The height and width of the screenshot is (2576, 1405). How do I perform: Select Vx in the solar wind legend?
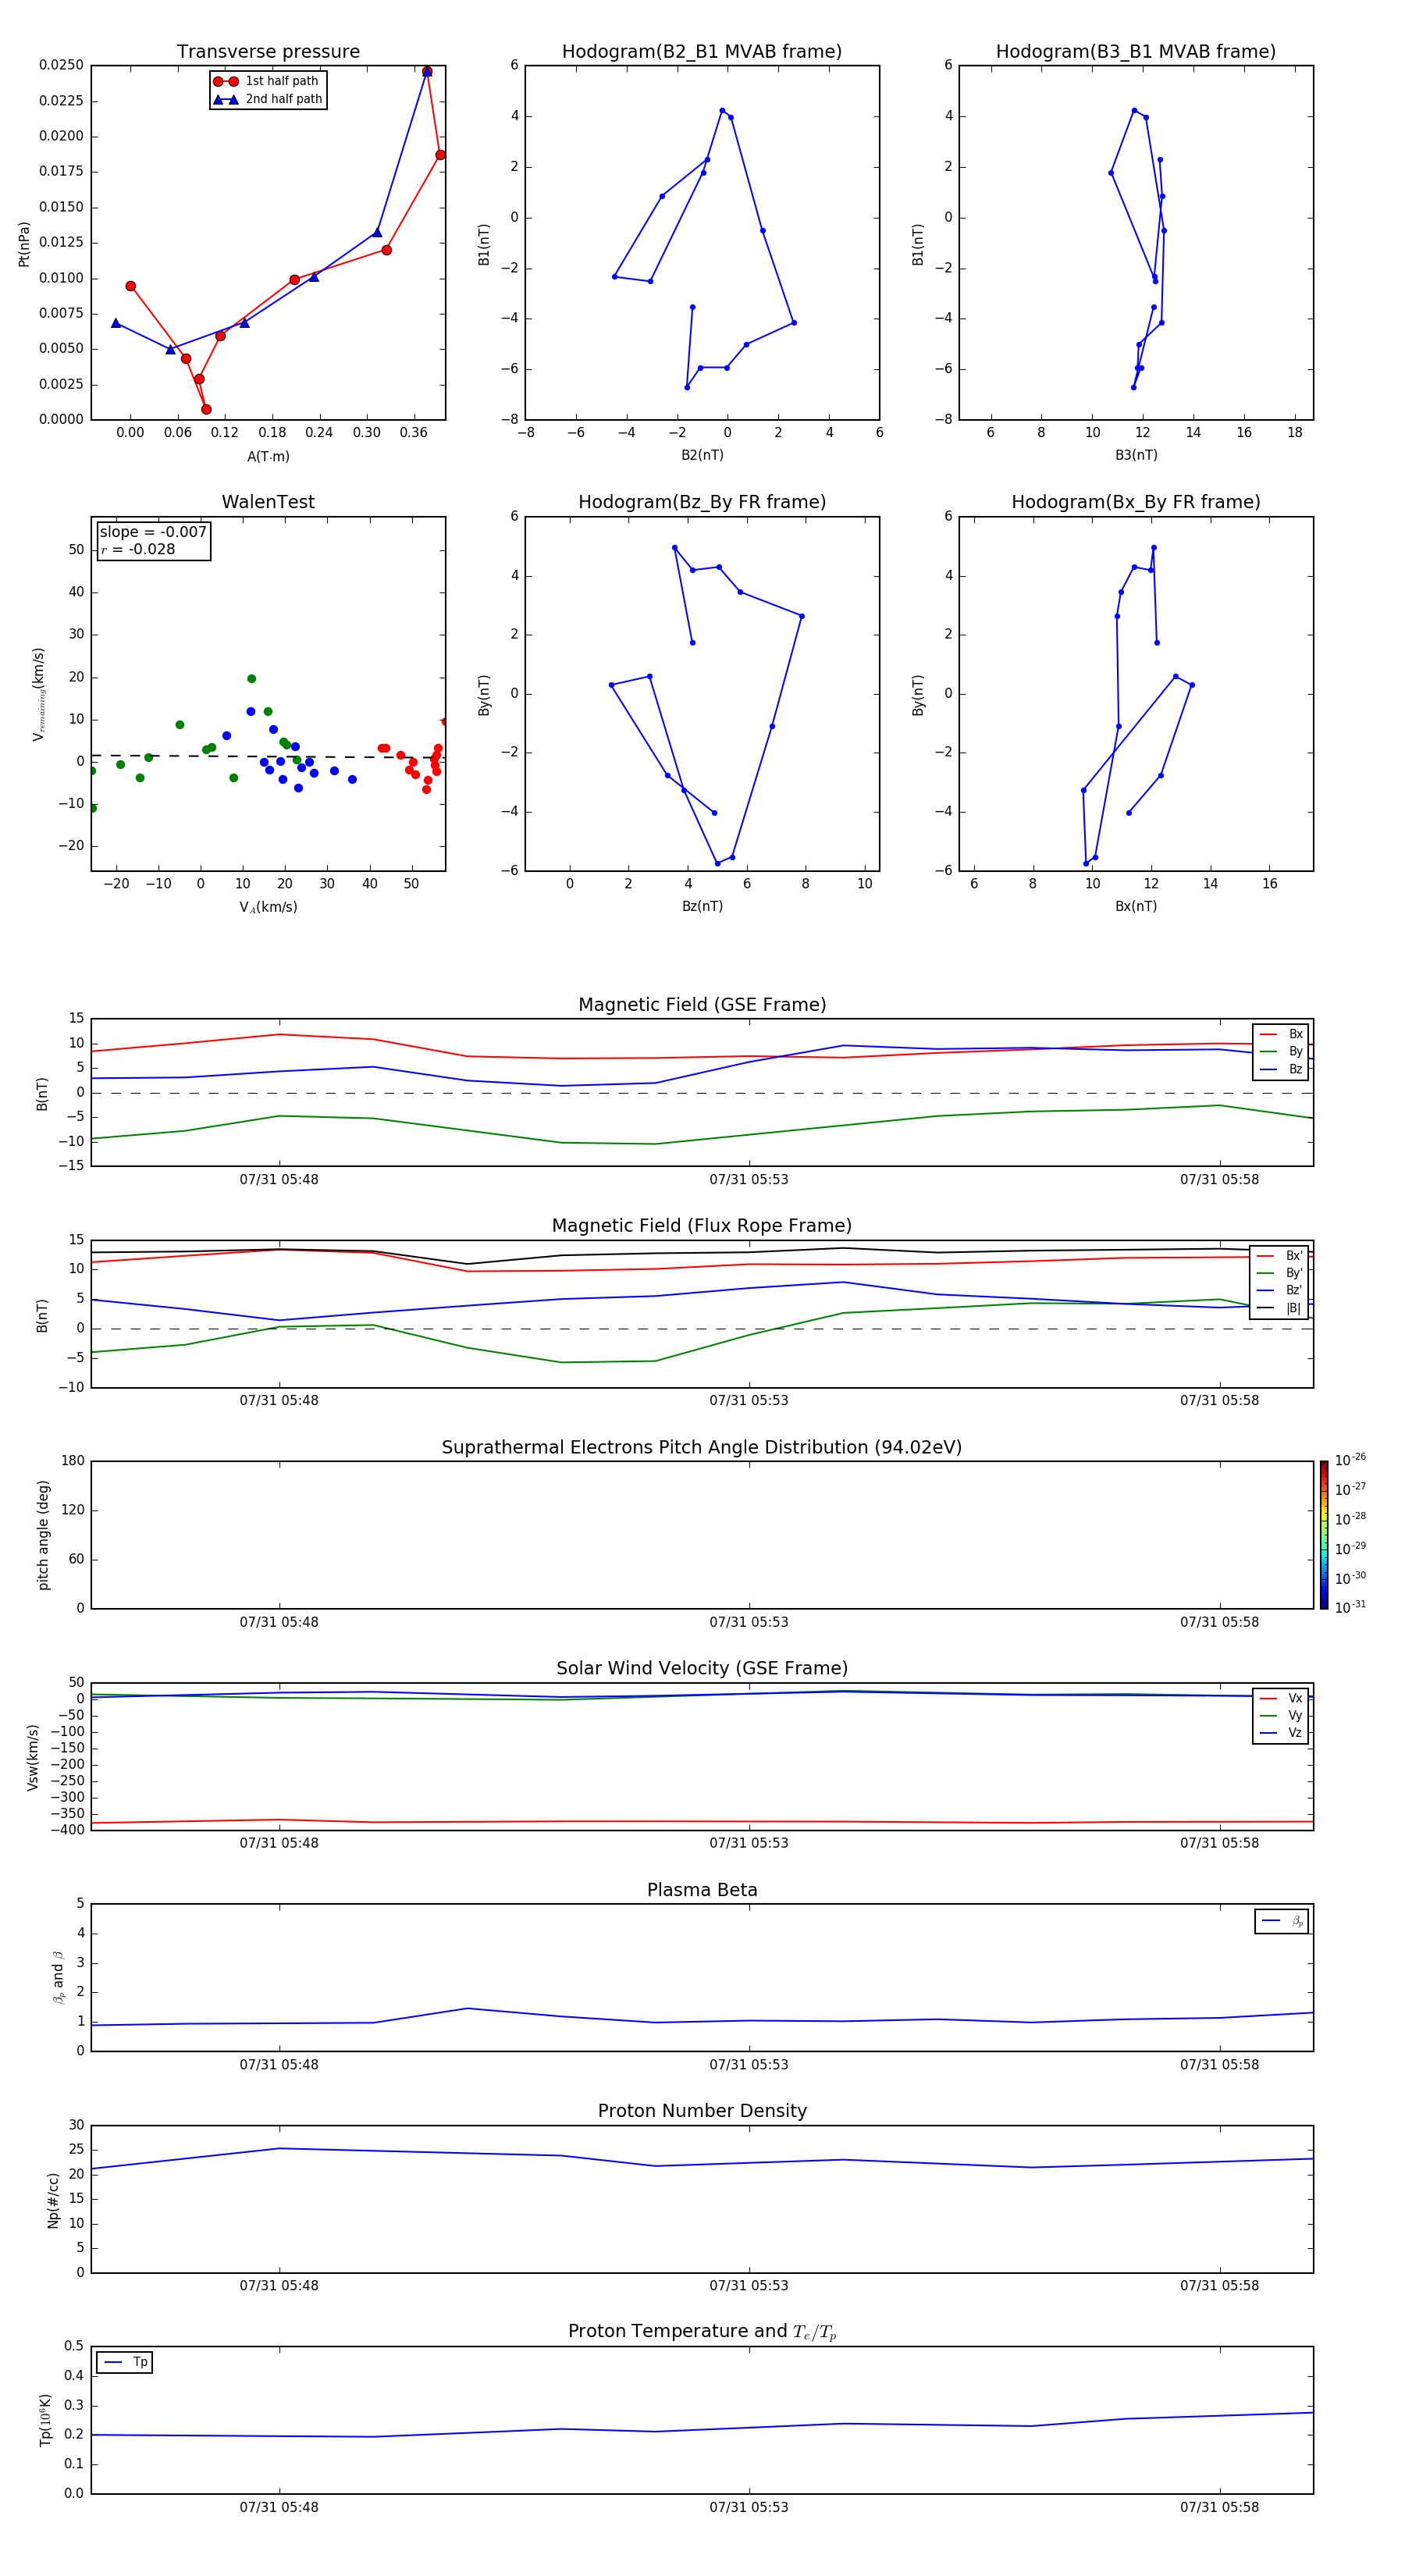point(1282,1698)
